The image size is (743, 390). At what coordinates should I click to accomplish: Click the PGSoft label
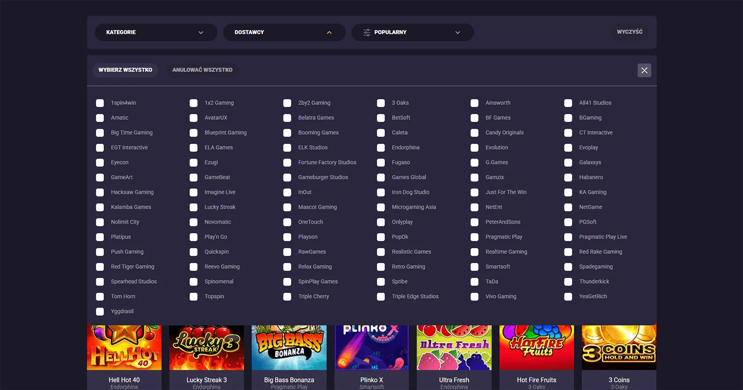coord(588,222)
